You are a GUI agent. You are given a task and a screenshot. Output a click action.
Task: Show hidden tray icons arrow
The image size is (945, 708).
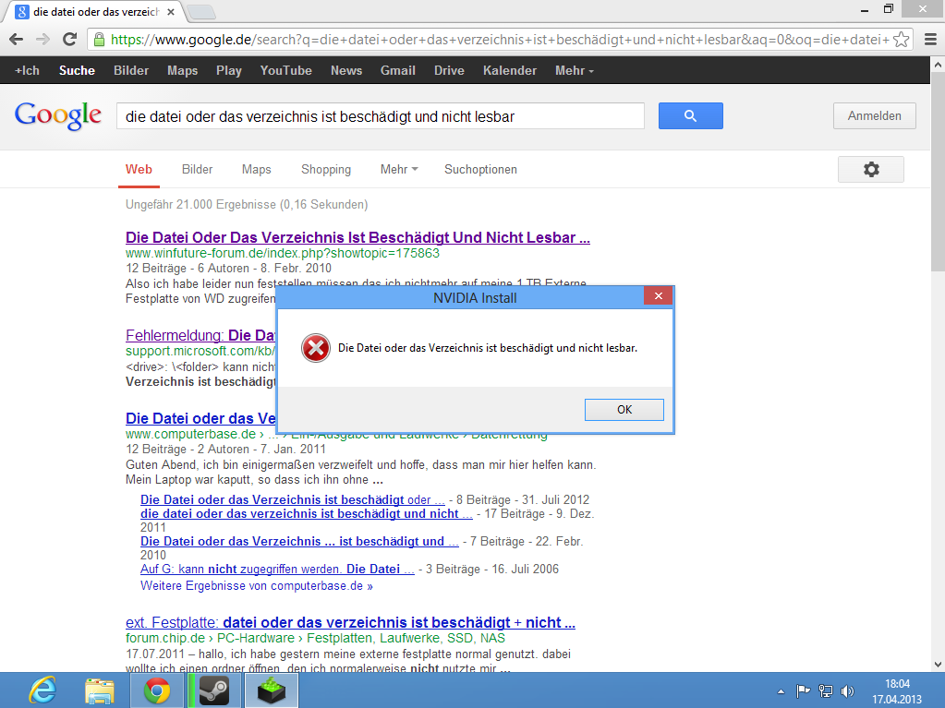tap(781, 691)
